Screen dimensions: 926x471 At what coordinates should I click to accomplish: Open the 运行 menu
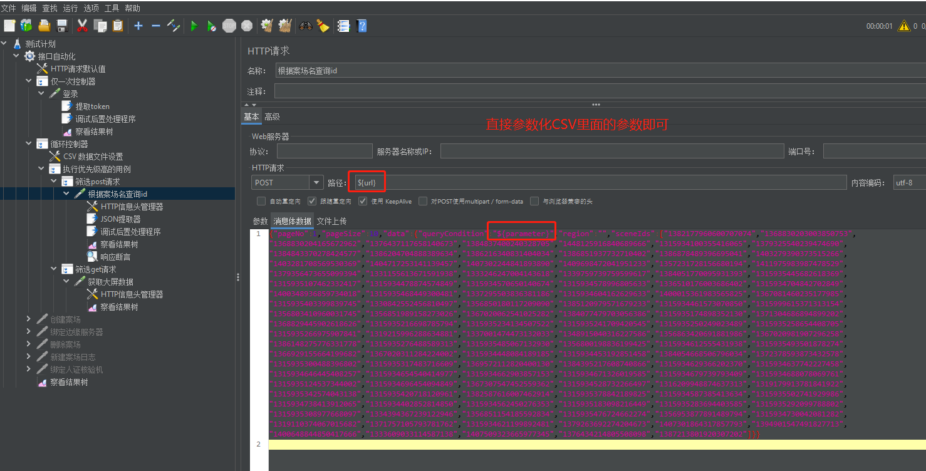[70, 8]
